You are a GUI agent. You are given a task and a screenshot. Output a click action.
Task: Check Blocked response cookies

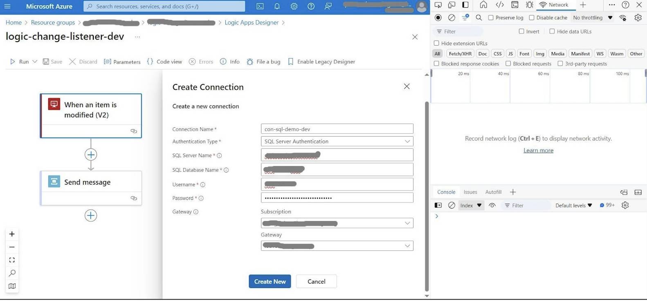pos(436,64)
